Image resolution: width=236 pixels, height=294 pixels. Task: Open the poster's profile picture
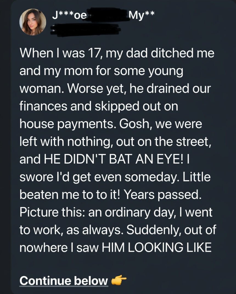point(33,22)
